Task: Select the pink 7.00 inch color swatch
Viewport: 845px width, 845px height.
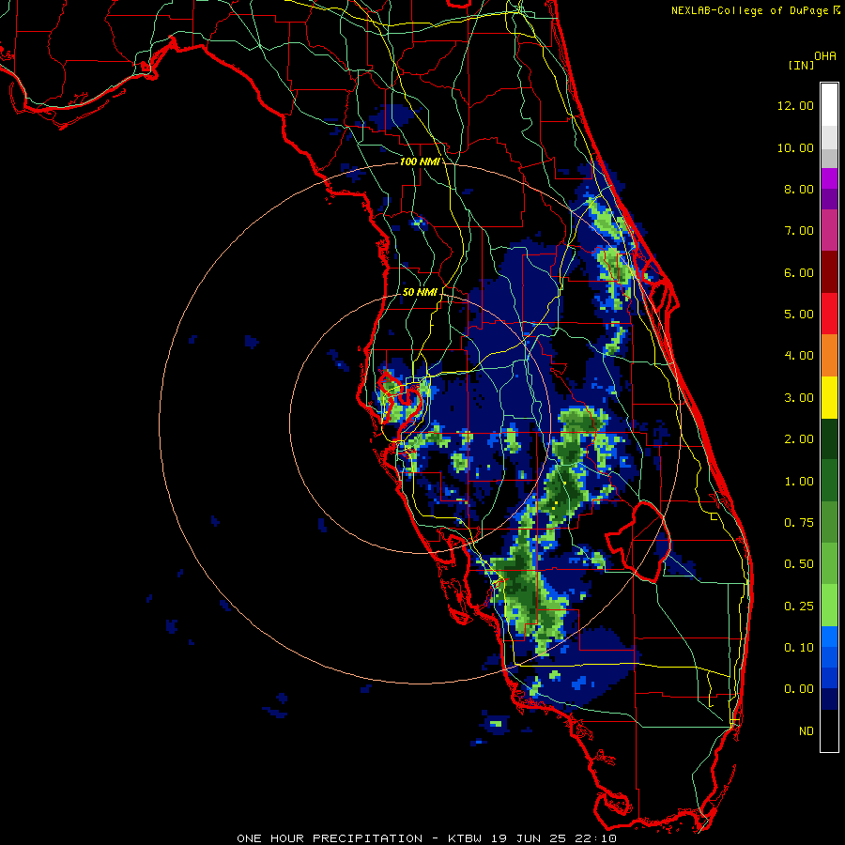Action: tap(829, 231)
